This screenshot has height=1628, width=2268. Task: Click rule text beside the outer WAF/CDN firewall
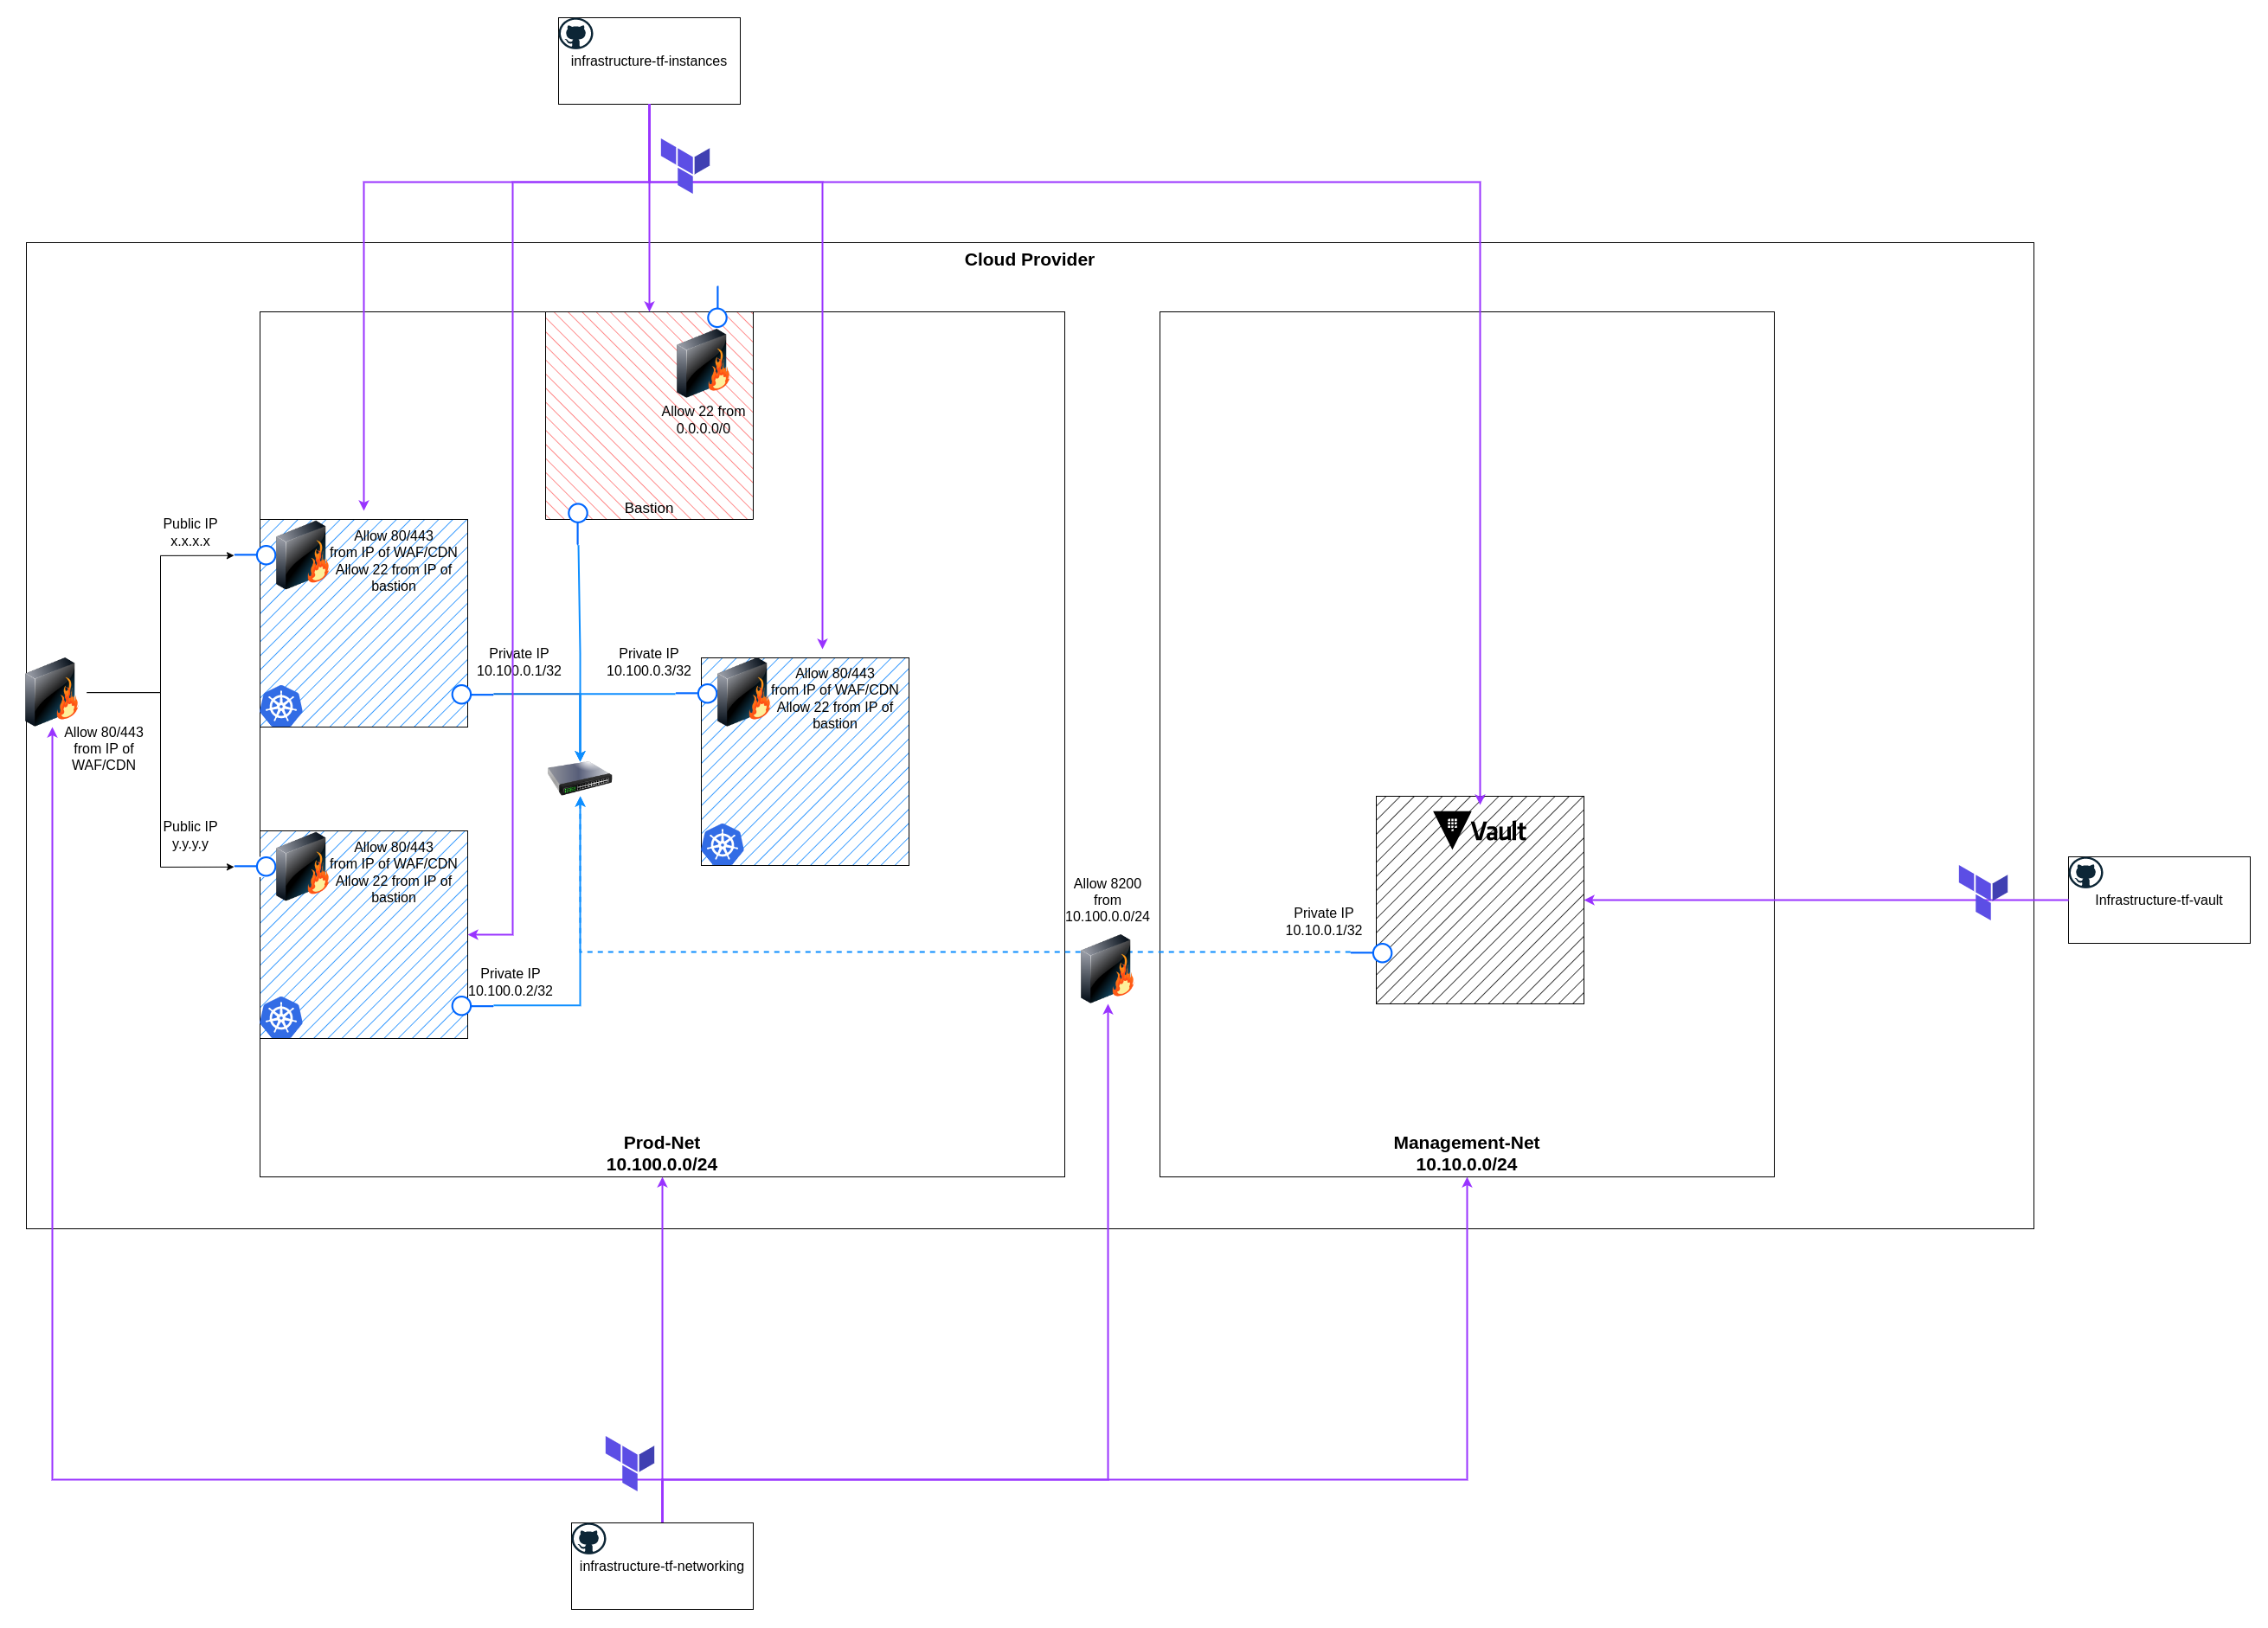[104, 748]
